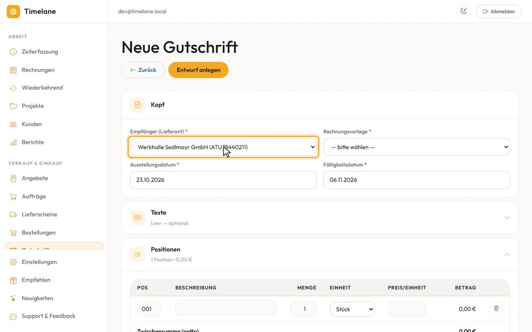Open Angebote document icon
The image size is (532, 332).
click(13, 178)
